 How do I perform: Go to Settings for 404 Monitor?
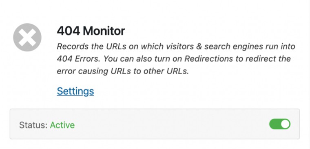pyautogui.click(x=75, y=91)
